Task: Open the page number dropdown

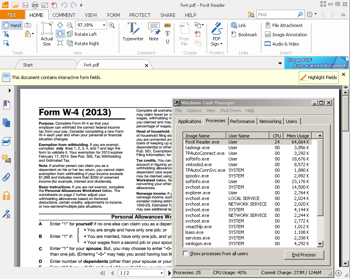Action: (x=162, y=273)
